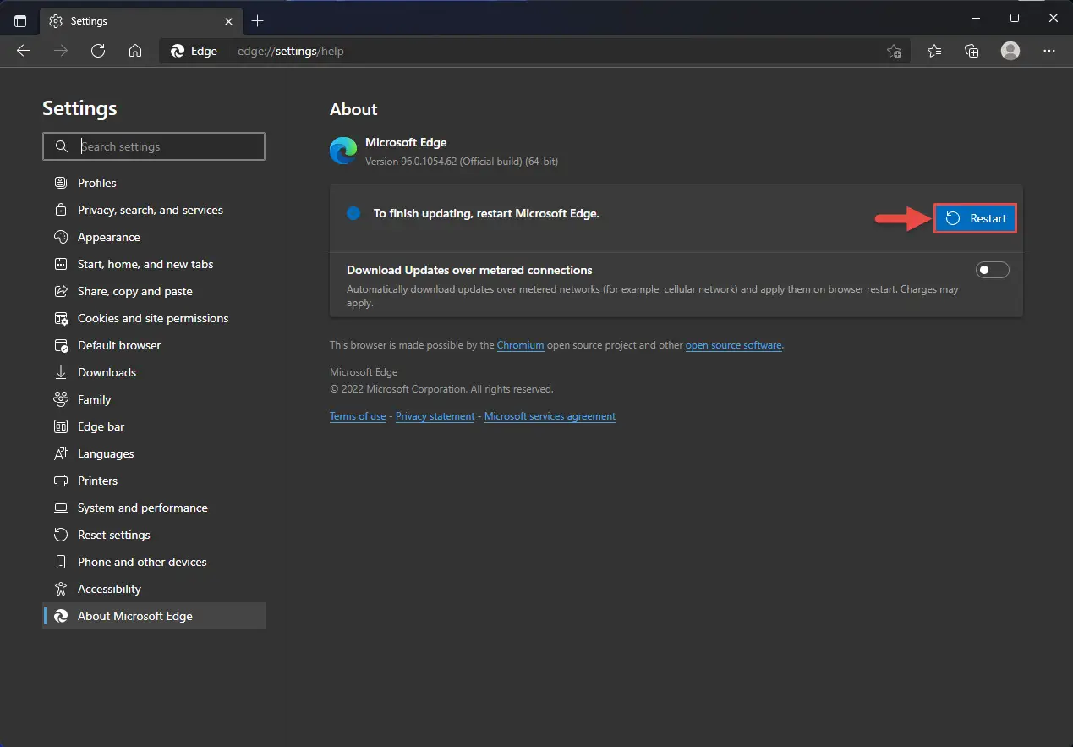Image resolution: width=1073 pixels, height=747 pixels.
Task: Click the Edge bar icon
Action: (61, 426)
